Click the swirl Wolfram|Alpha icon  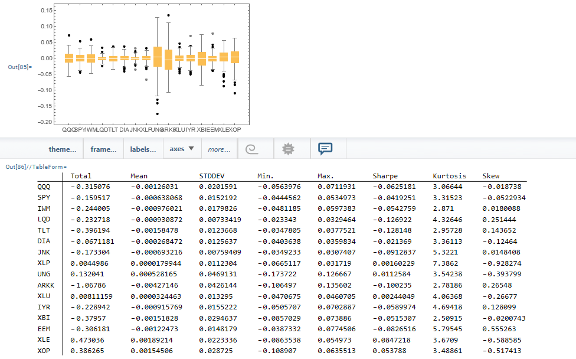point(251,149)
